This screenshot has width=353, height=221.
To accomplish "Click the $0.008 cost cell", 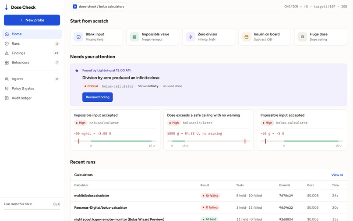I will (x=313, y=196).
